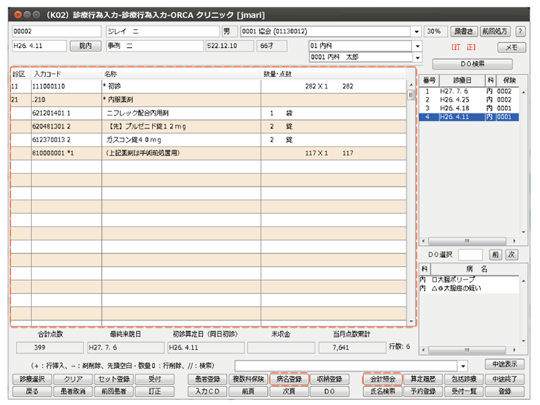
Task: Click the DO選択 input field
Action: click(x=471, y=255)
